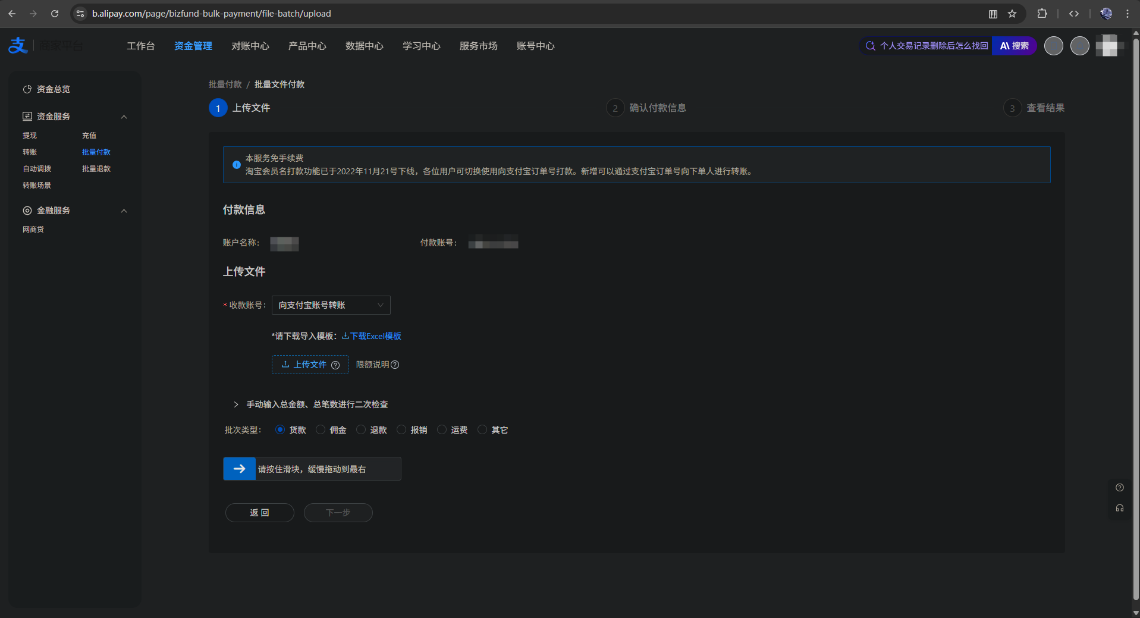
Task: Bookmark this page with the star icon
Action: (1012, 14)
